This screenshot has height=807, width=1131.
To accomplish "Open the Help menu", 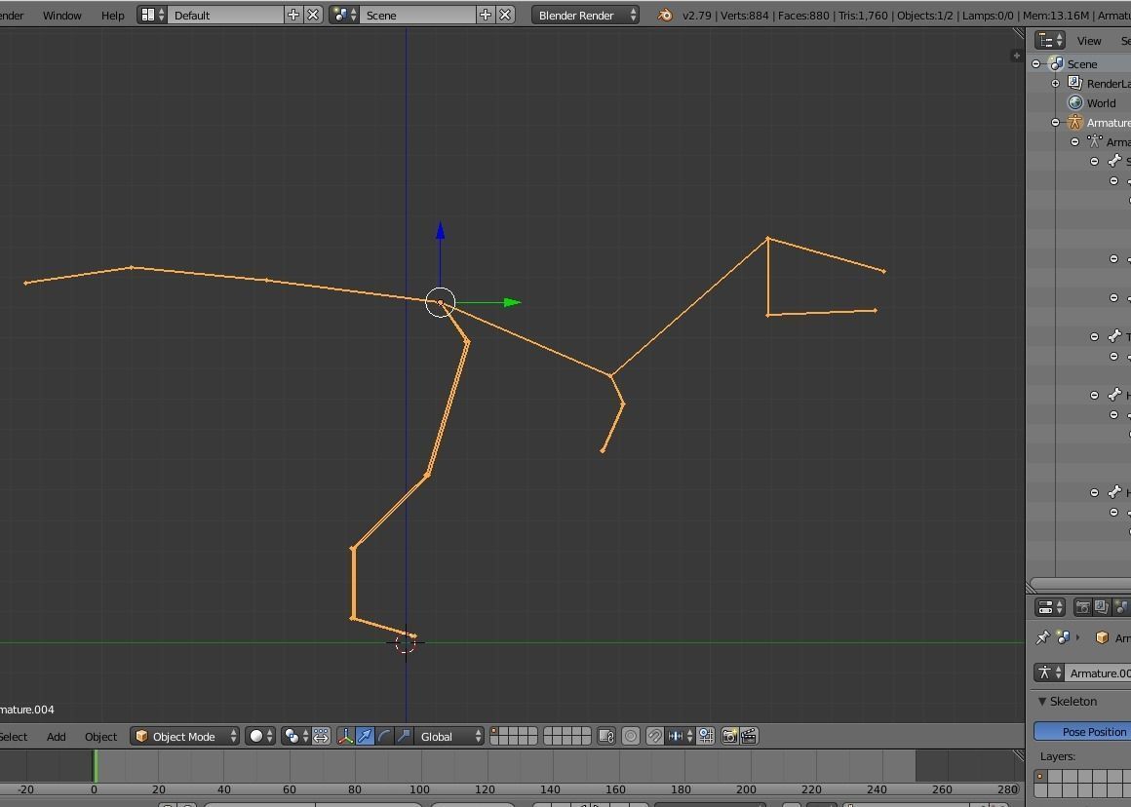I will 112,16.
